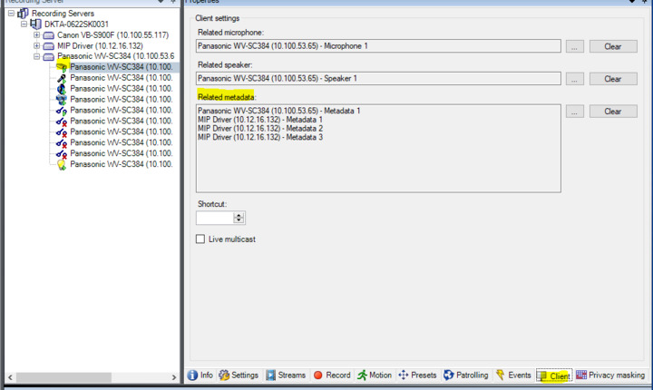Expand the Canon VB-S900F node
Viewport: 653px width, 390px height.
pyautogui.click(x=36, y=35)
